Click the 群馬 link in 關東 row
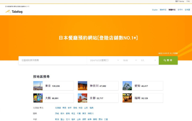This screenshot has width=192, height=121. 68,114
